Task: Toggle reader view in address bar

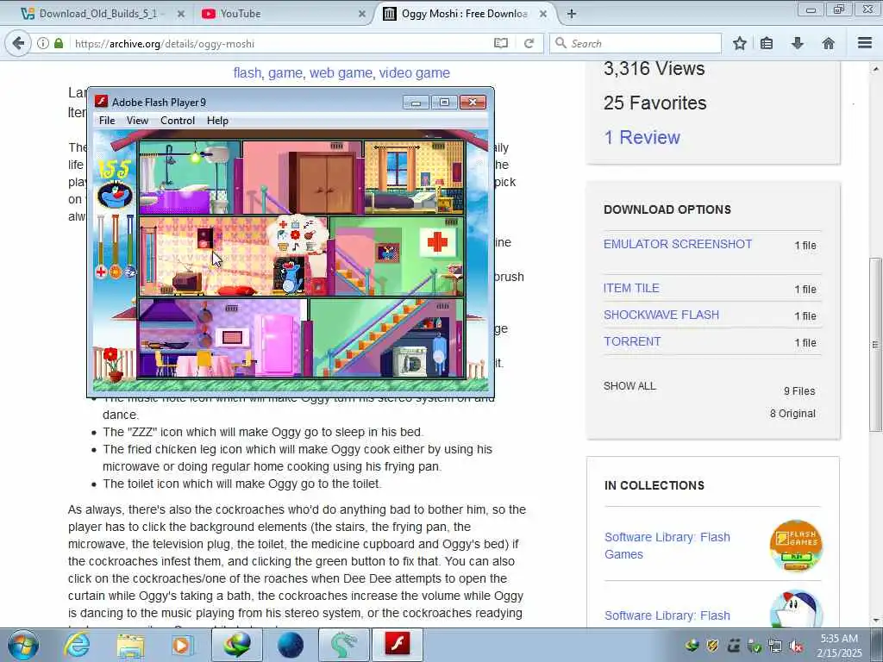Action: coord(501,43)
